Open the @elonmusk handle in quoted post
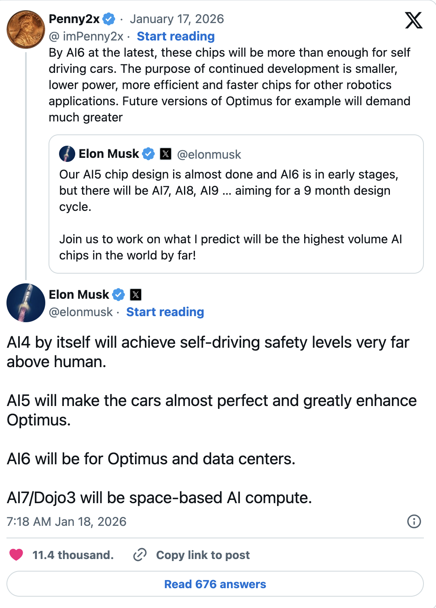 (x=209, y=154)
